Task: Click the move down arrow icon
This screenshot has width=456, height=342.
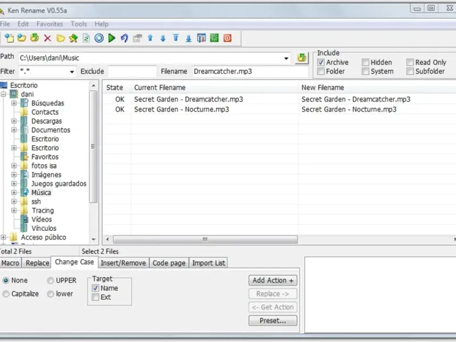Action: pos(163,38)
